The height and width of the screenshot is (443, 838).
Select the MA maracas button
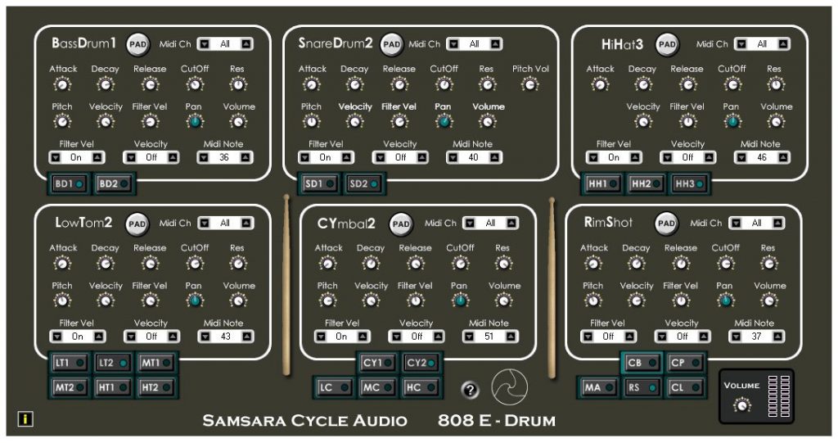click(x=598, y=387)
